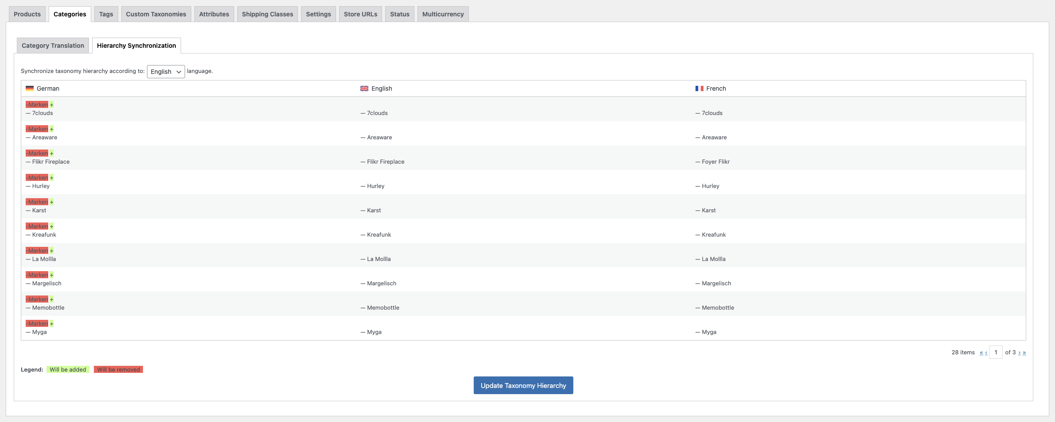This screenshot has width=1055, height=422.
Task: Select Hierarchy Synchronization sub-tab
Action: (x=136, y=46)
